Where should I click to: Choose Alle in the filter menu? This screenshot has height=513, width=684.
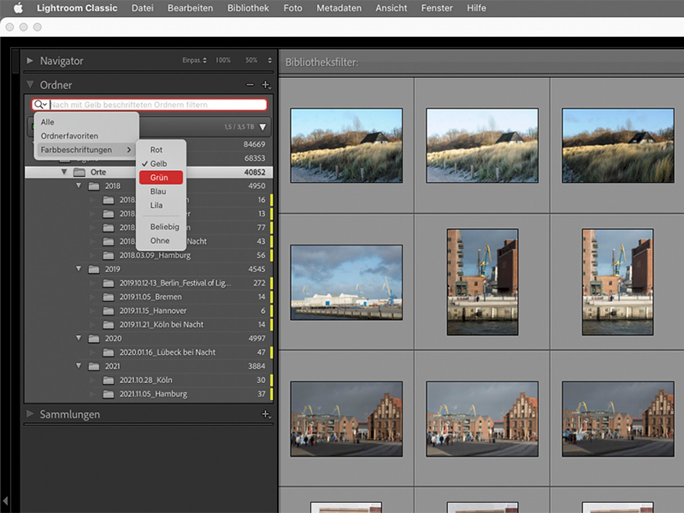[48, 122]
